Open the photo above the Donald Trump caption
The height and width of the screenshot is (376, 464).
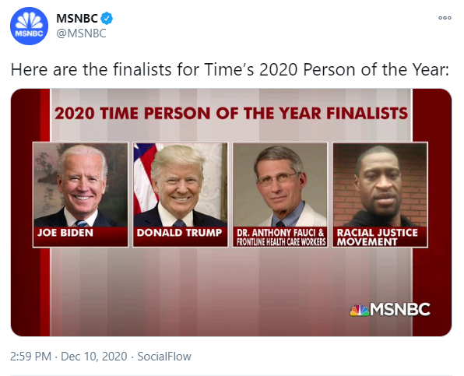180,185
